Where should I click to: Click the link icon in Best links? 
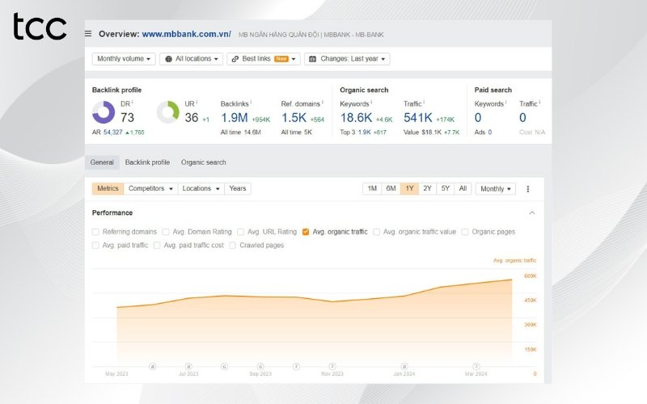pos(235,59)
